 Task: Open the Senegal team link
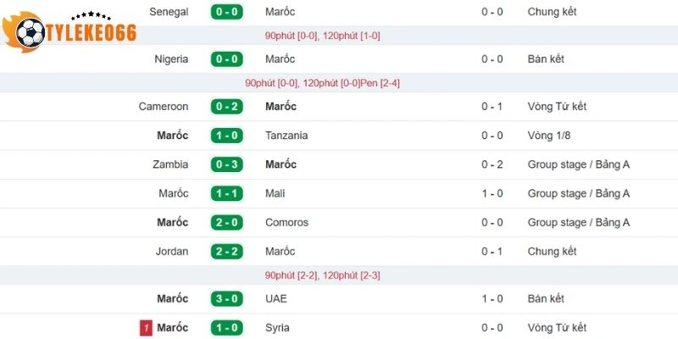pos(169,12)
